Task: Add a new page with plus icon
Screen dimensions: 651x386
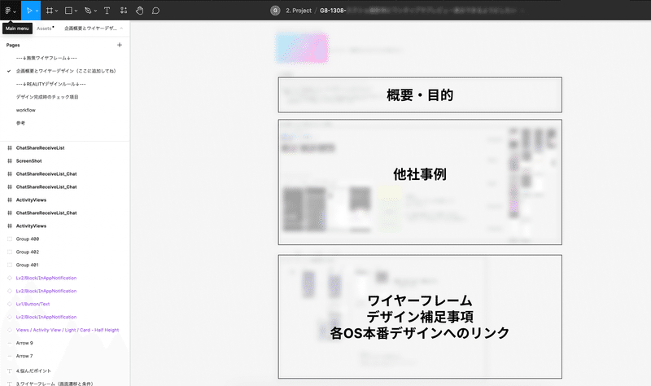Action: coord(120,45)
